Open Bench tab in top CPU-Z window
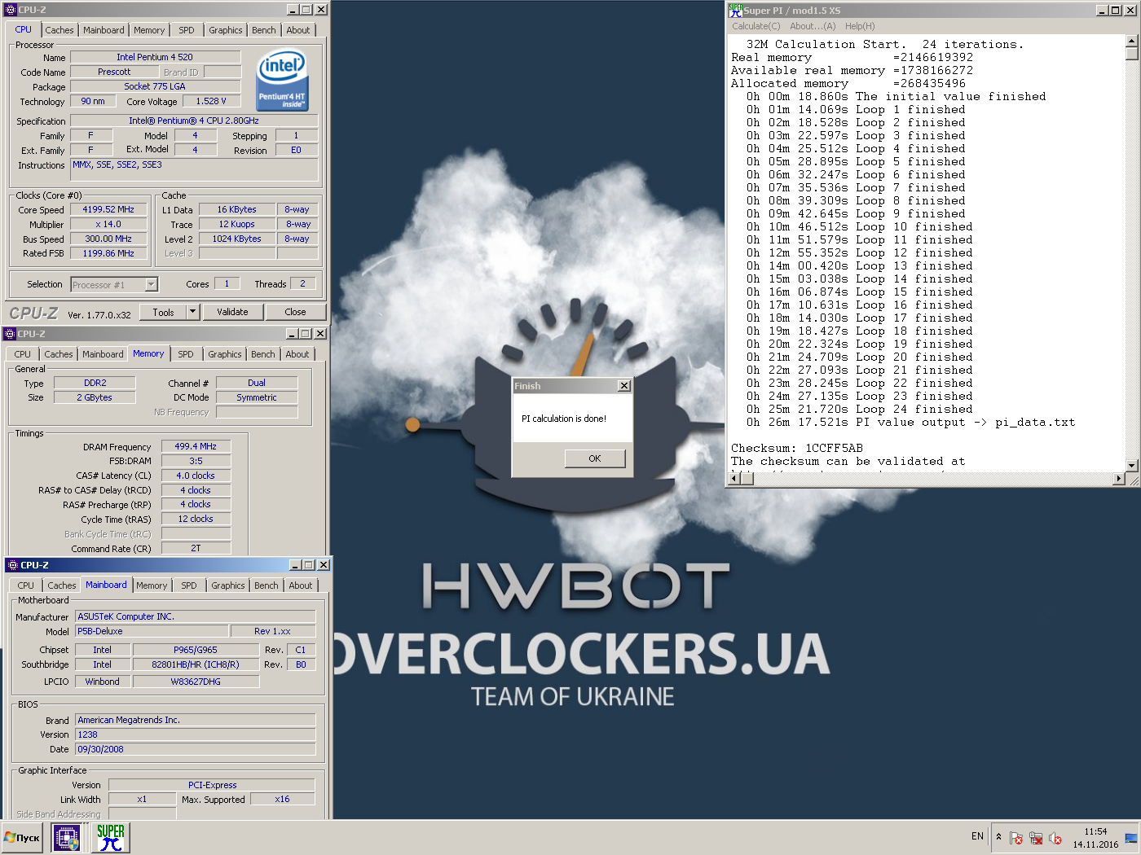1141x855 pixels. tap(263, 30)
